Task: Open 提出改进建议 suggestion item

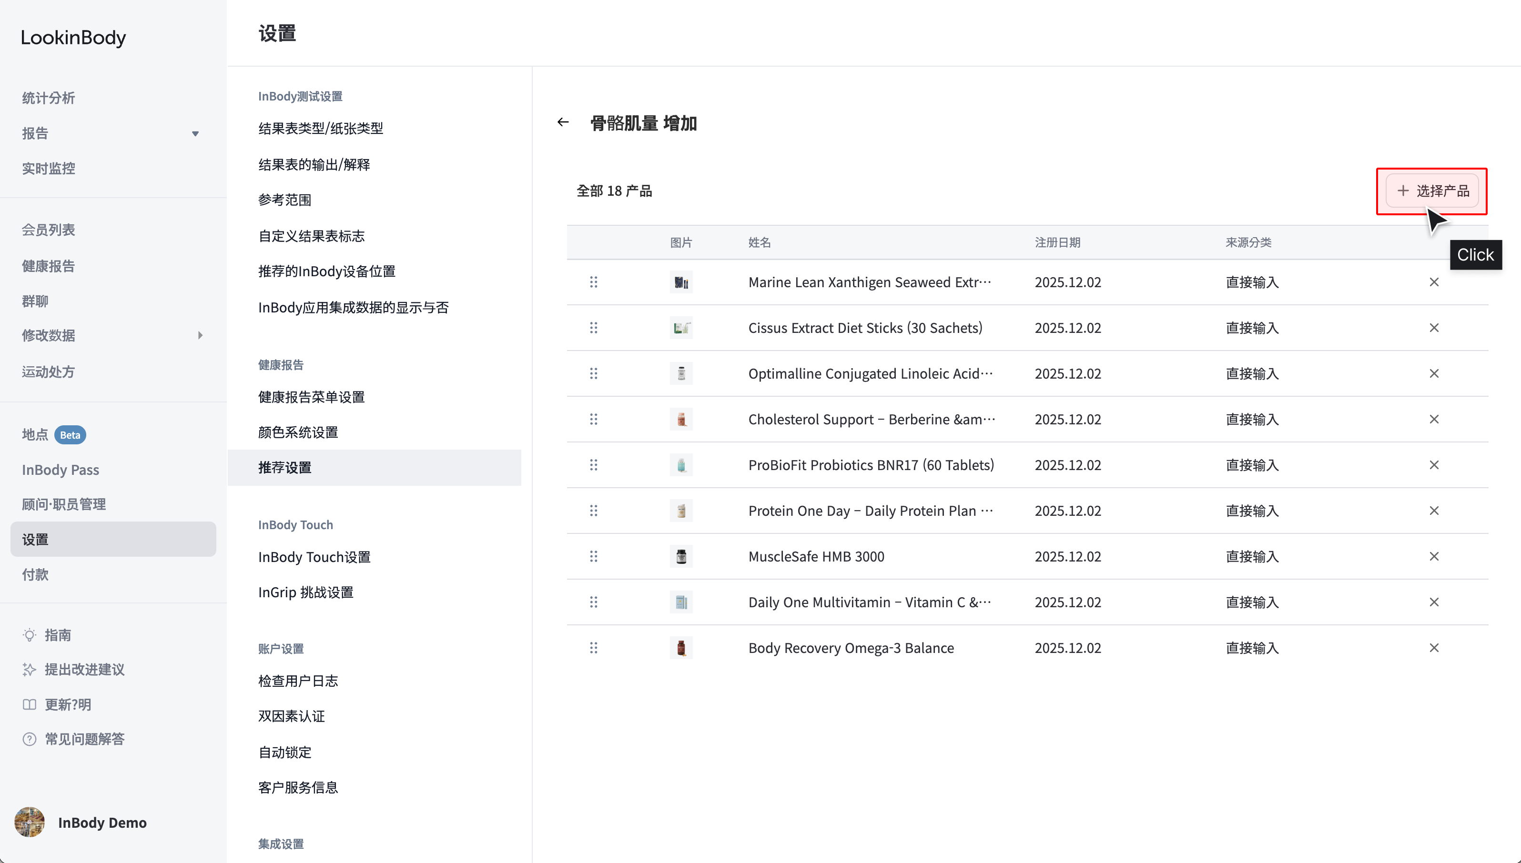Action: (x=73, y=669)
